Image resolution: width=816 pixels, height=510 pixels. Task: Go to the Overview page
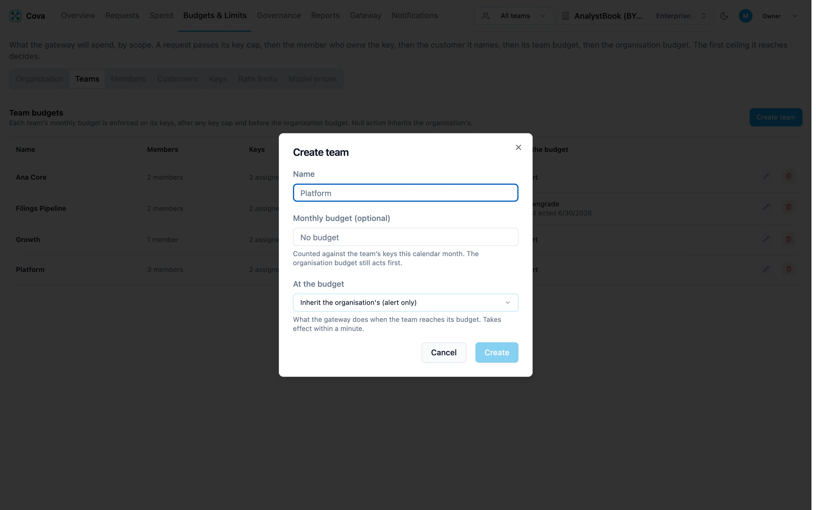(78, 16)
